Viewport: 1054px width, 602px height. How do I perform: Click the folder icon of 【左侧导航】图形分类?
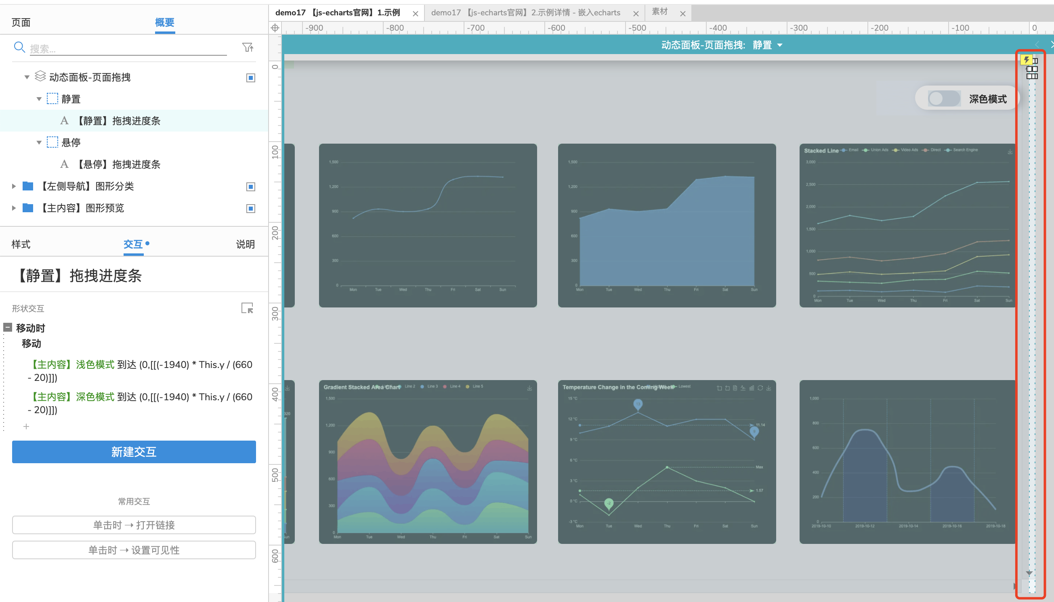pyautogui.click(x=28, y=186)
